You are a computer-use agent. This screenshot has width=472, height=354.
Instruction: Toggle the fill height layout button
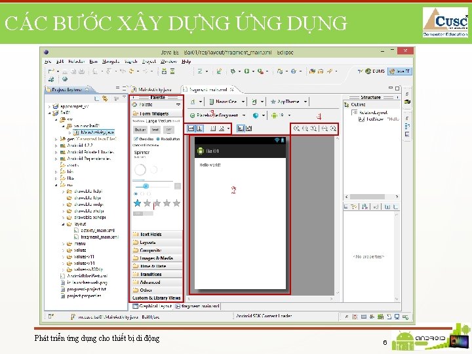coord(199,128)
